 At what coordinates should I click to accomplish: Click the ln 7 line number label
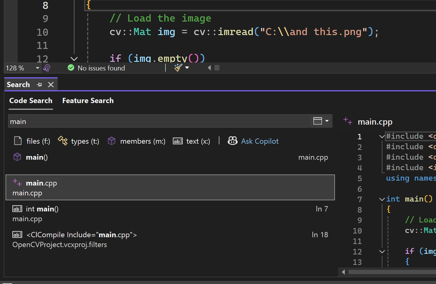[x=322, y=209]
